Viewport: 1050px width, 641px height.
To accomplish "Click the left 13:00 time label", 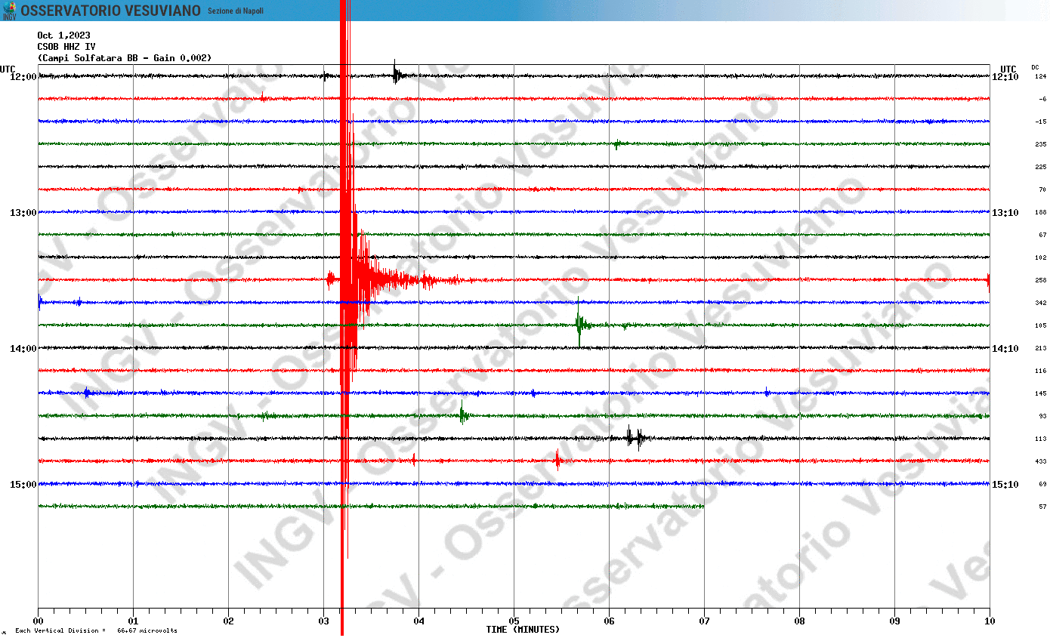I will point(23,213).
